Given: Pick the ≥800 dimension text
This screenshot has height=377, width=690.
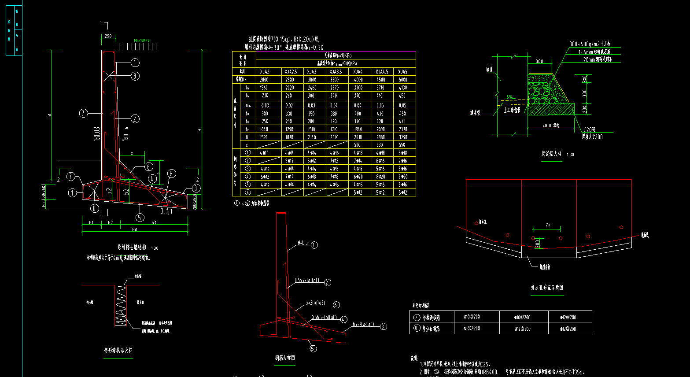Looking at the screenshot, I should 550,126.
